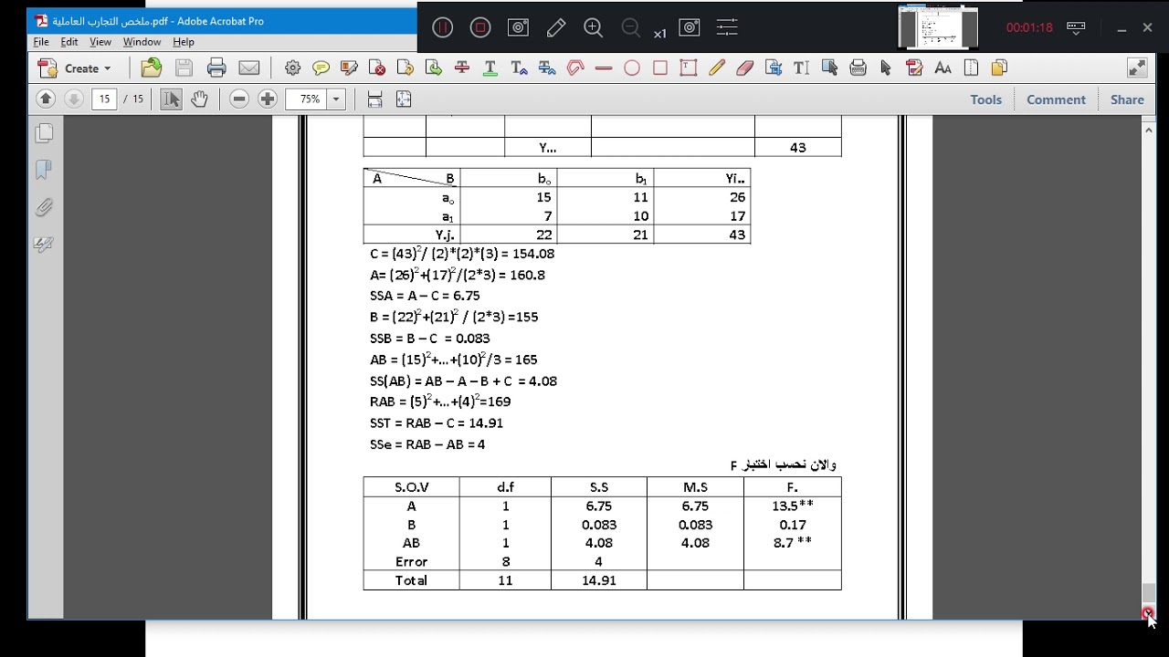Fit one full page view
This screenshot has height=657, width=1169.
tap(404, 99)
